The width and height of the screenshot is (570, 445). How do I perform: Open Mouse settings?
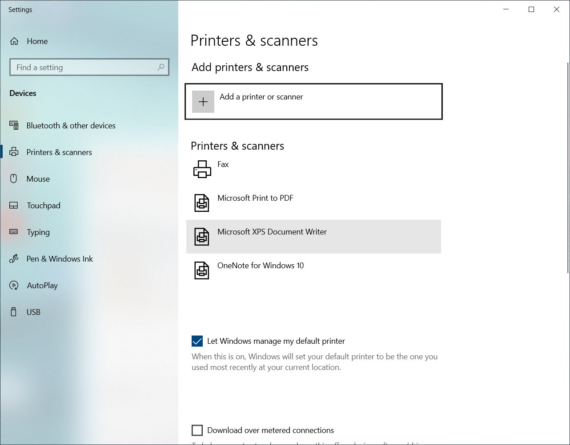pyautogui.click(x=89, y=179)
